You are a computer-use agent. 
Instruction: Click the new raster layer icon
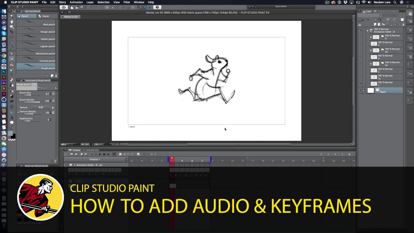[x=375, y=24]
